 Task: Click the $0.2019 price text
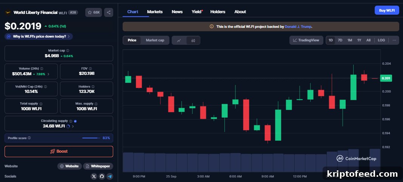click(x=23, y=26)
